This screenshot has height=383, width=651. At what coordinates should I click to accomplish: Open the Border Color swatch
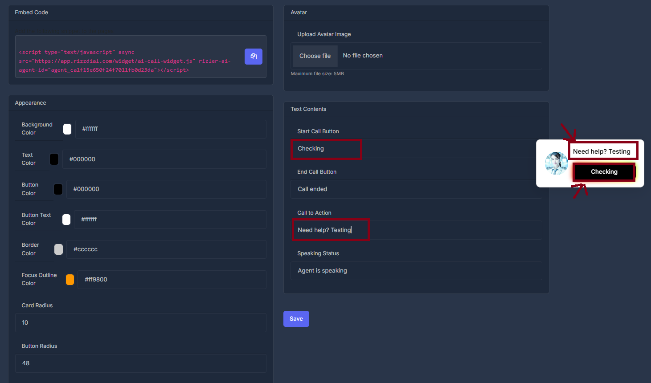coord(58,249)
